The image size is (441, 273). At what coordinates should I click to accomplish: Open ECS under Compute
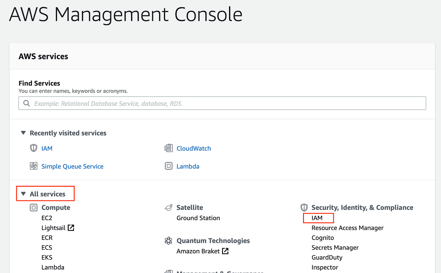click(x=47, y=247)
